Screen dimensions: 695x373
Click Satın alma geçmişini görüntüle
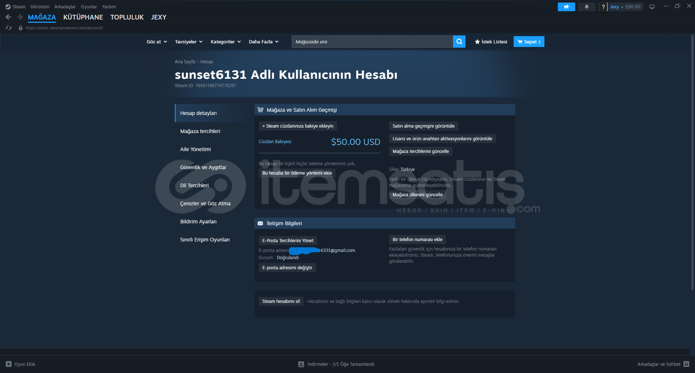424,126
